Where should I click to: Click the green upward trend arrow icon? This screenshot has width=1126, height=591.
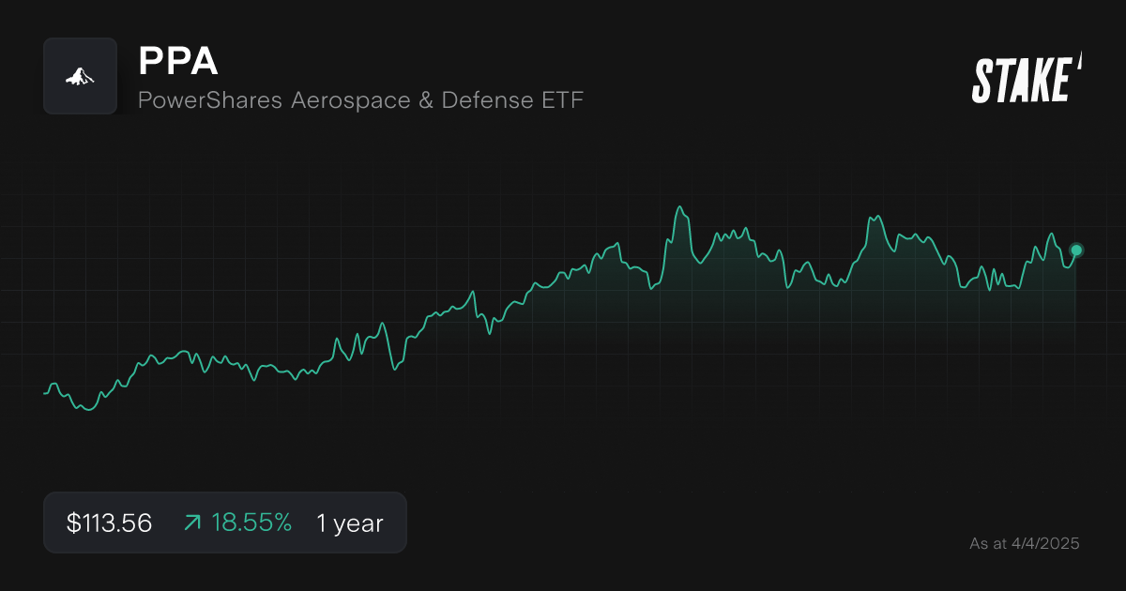[x=191, y=523]
